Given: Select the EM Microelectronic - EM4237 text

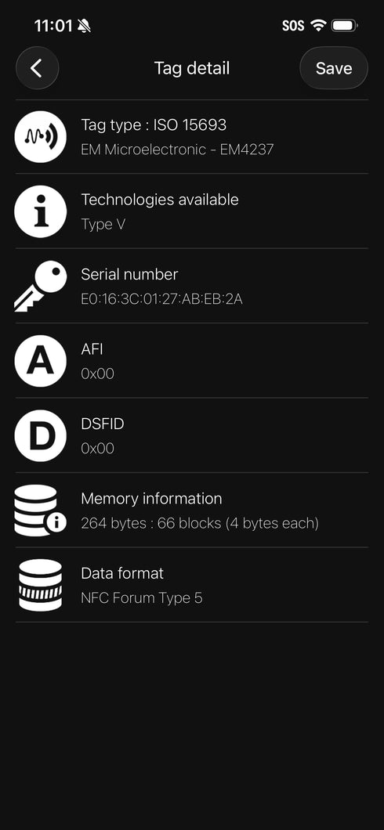Looking at the screenshot, I should [177, 150].
